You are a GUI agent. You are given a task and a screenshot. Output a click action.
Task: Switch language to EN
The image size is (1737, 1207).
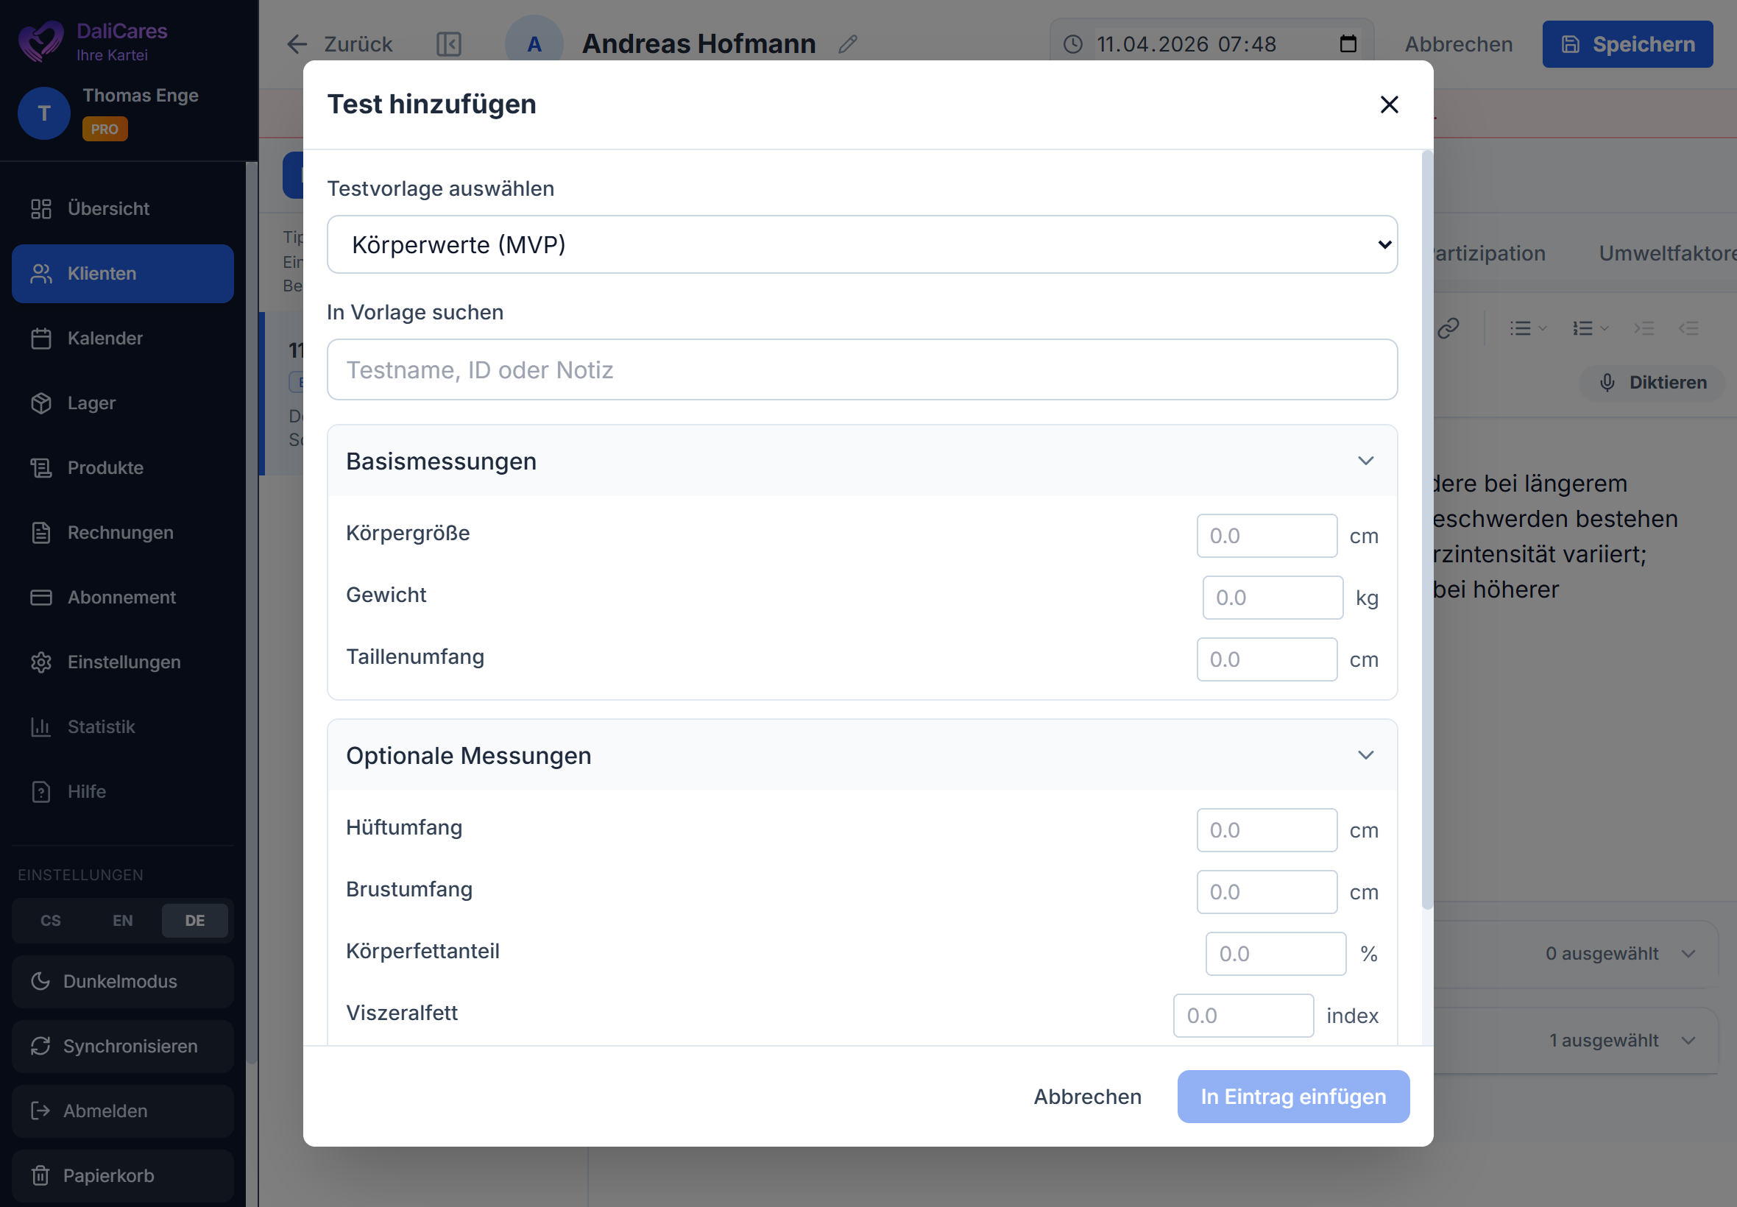point(122,921)
